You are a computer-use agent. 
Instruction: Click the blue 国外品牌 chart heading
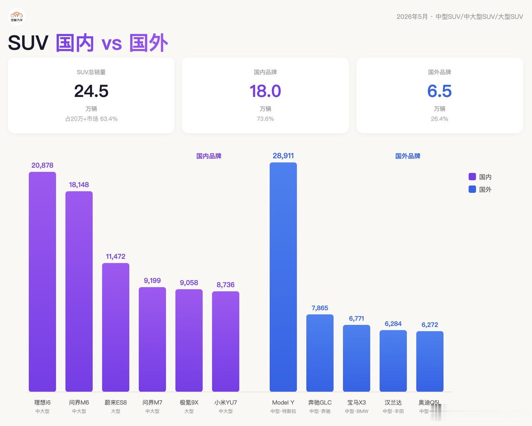[408, 156]
